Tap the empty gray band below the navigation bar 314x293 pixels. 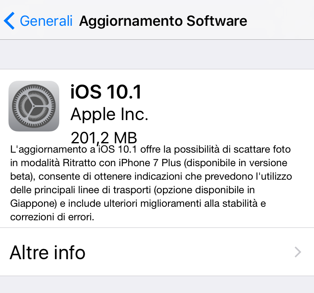point(157,54)
